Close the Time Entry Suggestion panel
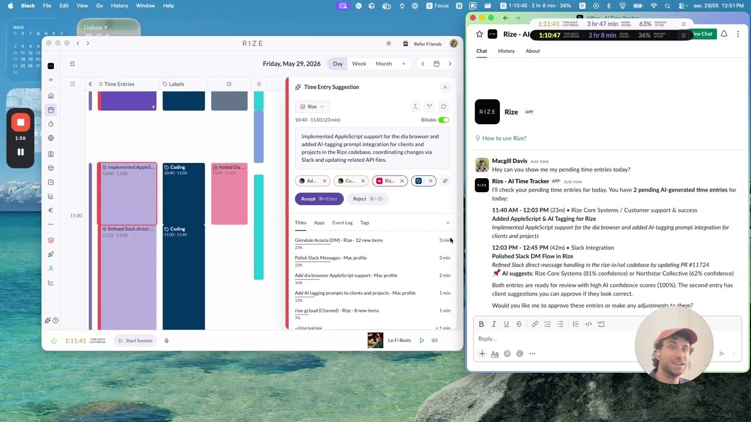Viewport: 751px width, 422px height. tap(445, 87)
